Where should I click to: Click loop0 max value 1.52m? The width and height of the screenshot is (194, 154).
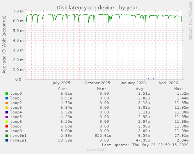point(183,94)
